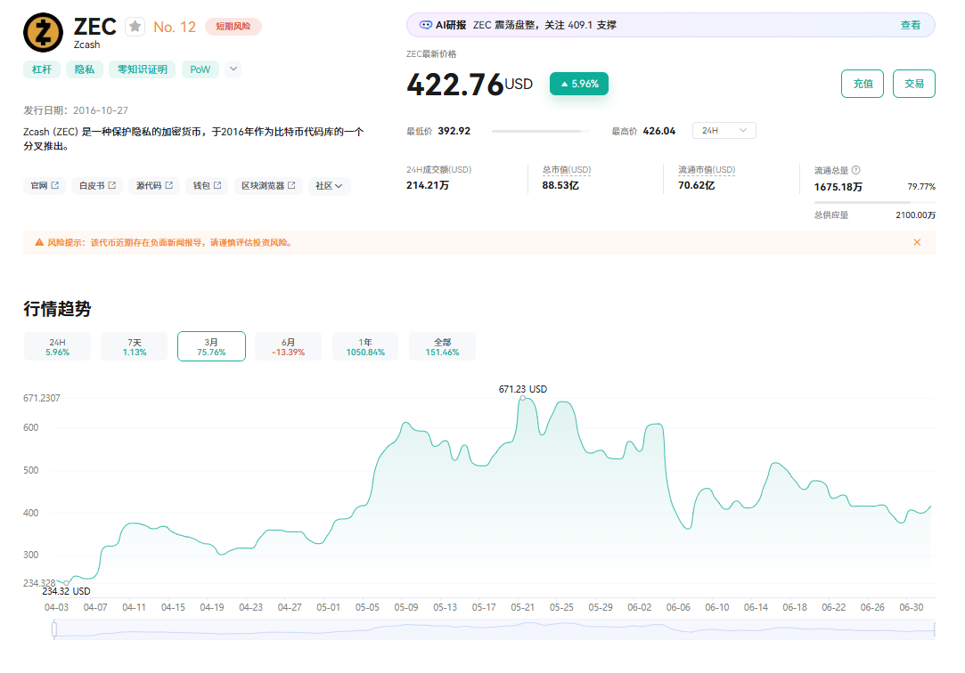This screenshot has width=965, height=673.
Task: Click the 充值 deposit button
Action: point(863,84)
